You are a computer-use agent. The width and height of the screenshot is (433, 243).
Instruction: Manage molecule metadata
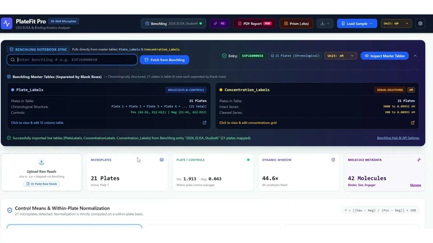[x=415, y=185]
